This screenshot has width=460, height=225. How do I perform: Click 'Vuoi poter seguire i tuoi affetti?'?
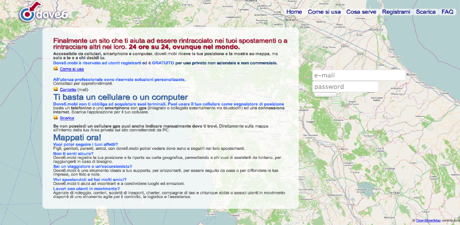pyautogui.click(x=86, y=144)
